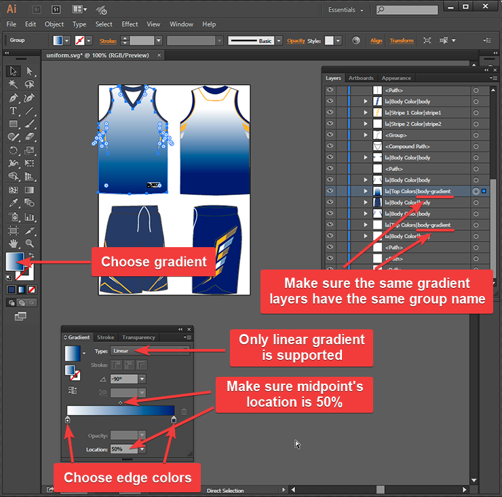The height and width of the screenshot is (497, 502).
Task: Select the Eyedropper tool
Action: click(x=14, y=203)
